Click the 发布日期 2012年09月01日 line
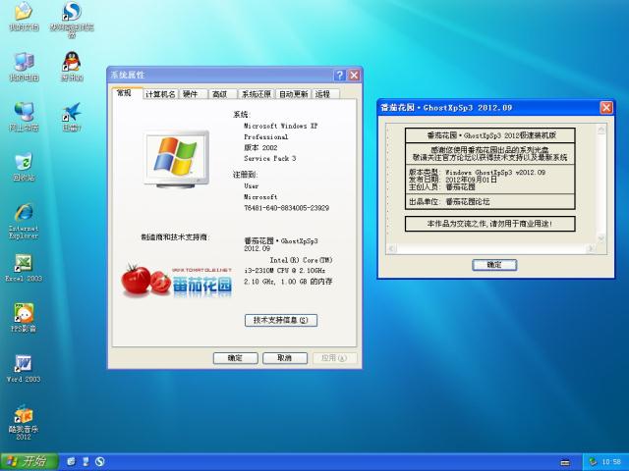Image resolution: width=629 pixels, height=471 pixels. point(453,180)
